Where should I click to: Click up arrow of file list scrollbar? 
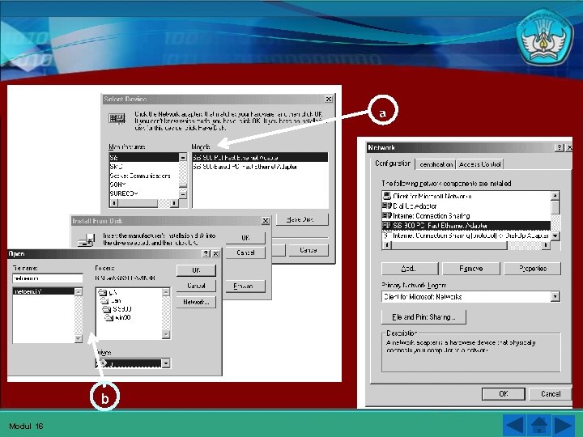(78, 291)
